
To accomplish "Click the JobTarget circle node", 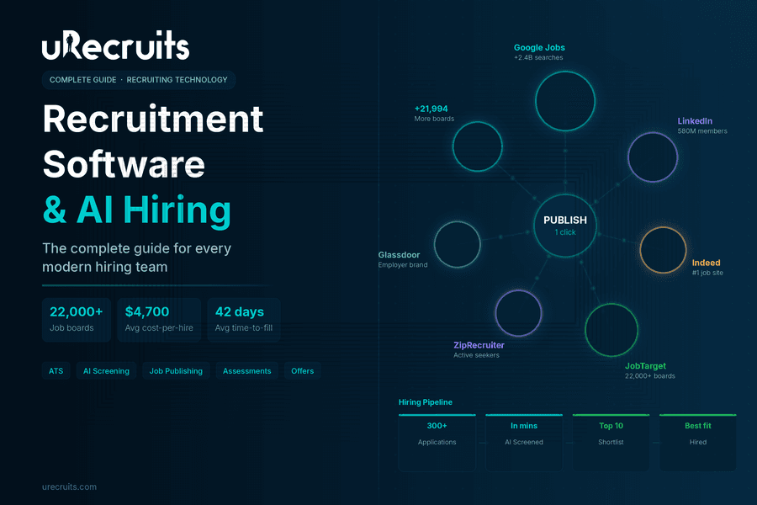I will pos(611,330).
